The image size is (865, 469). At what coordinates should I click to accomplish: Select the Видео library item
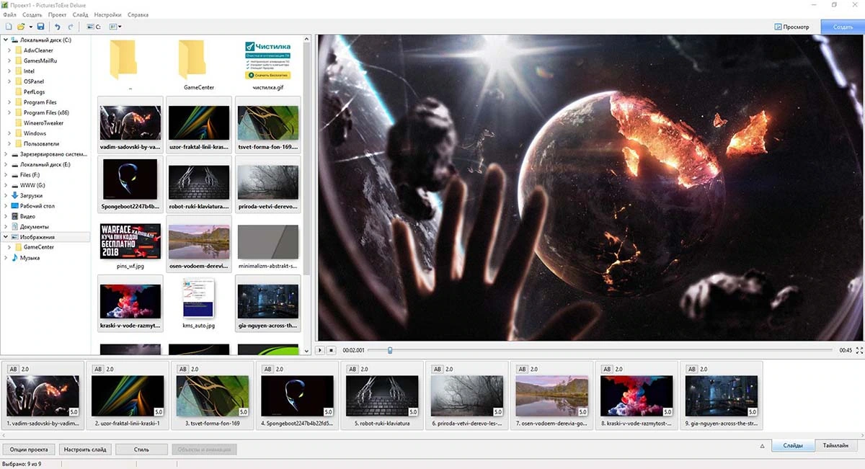[x=27, y=216]
